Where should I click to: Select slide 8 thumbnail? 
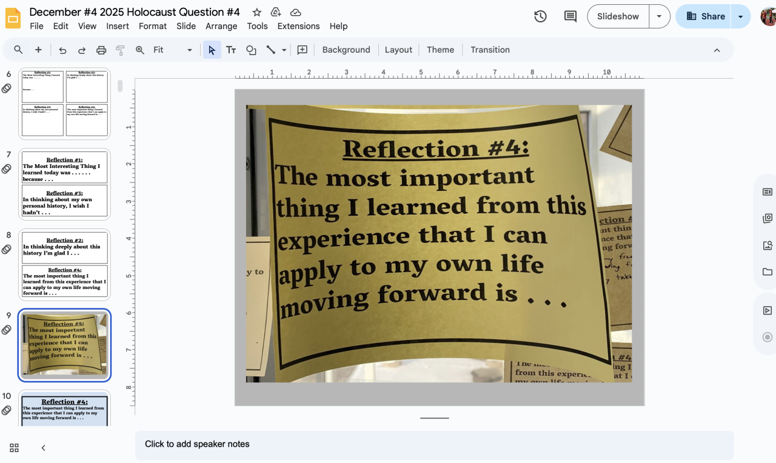click(64, 265)
